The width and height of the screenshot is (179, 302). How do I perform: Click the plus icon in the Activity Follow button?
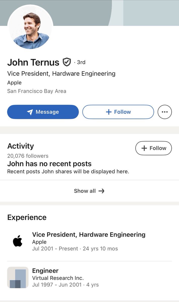144,148
